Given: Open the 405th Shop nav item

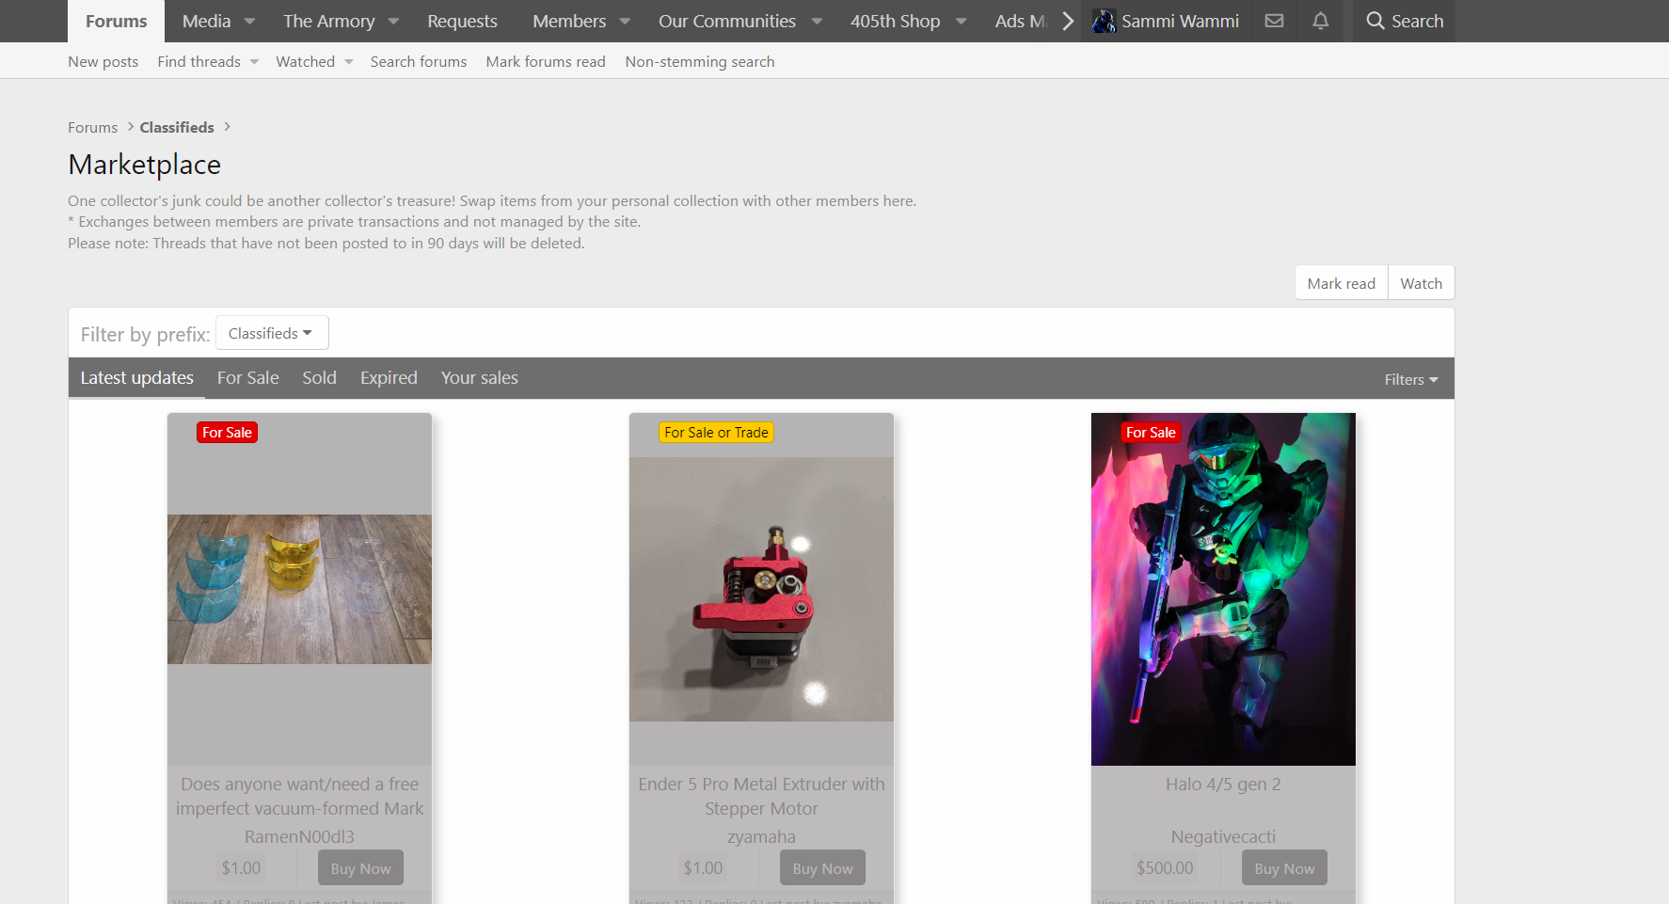Looking at the screenshot, I should [x=896, y=21].
